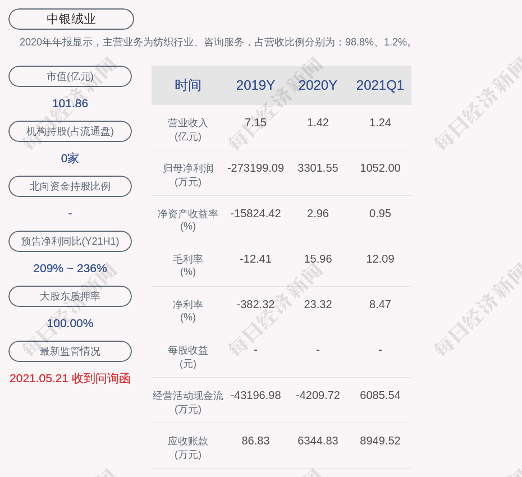Select the 归母净利润(万元) row label
The height and width of the screenshot is (477, 522).
coord(188,175)
